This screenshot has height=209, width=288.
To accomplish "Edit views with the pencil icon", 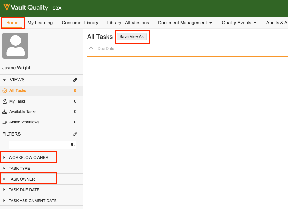I will (x=75, y=80).
